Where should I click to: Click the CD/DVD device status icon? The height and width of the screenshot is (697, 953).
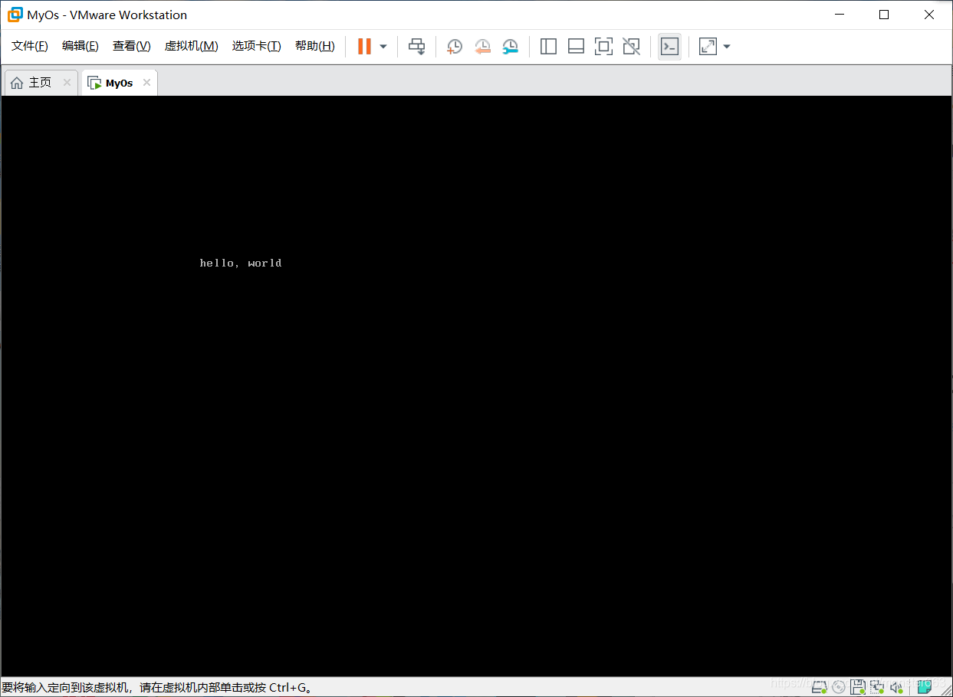pyautogui.click(x=838, y=686)
